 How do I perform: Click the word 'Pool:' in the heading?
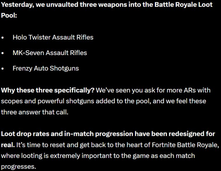[9, 15]
